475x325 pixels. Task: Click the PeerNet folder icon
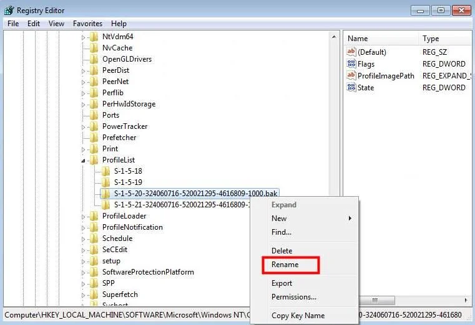[x=94, y=82]
